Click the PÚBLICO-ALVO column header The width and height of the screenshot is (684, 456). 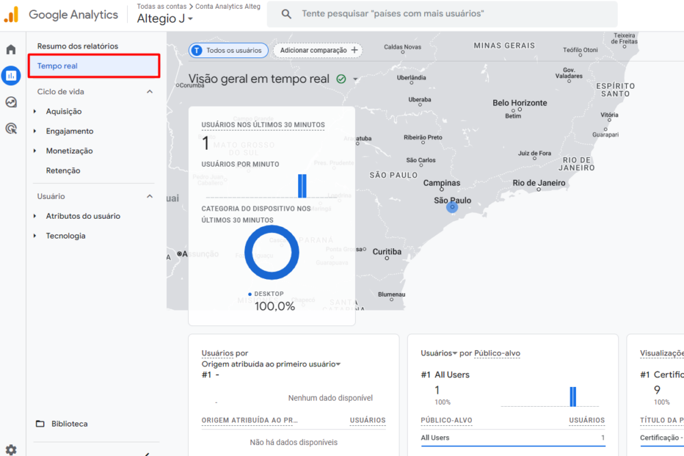(446, 420)
